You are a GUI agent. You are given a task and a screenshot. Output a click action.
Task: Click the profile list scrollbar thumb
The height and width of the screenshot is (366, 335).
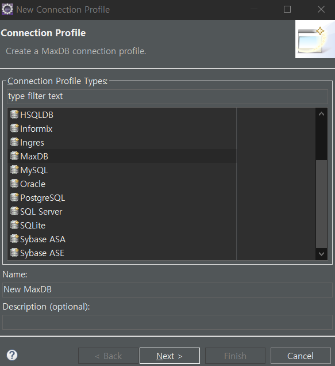tap(321, 204)
